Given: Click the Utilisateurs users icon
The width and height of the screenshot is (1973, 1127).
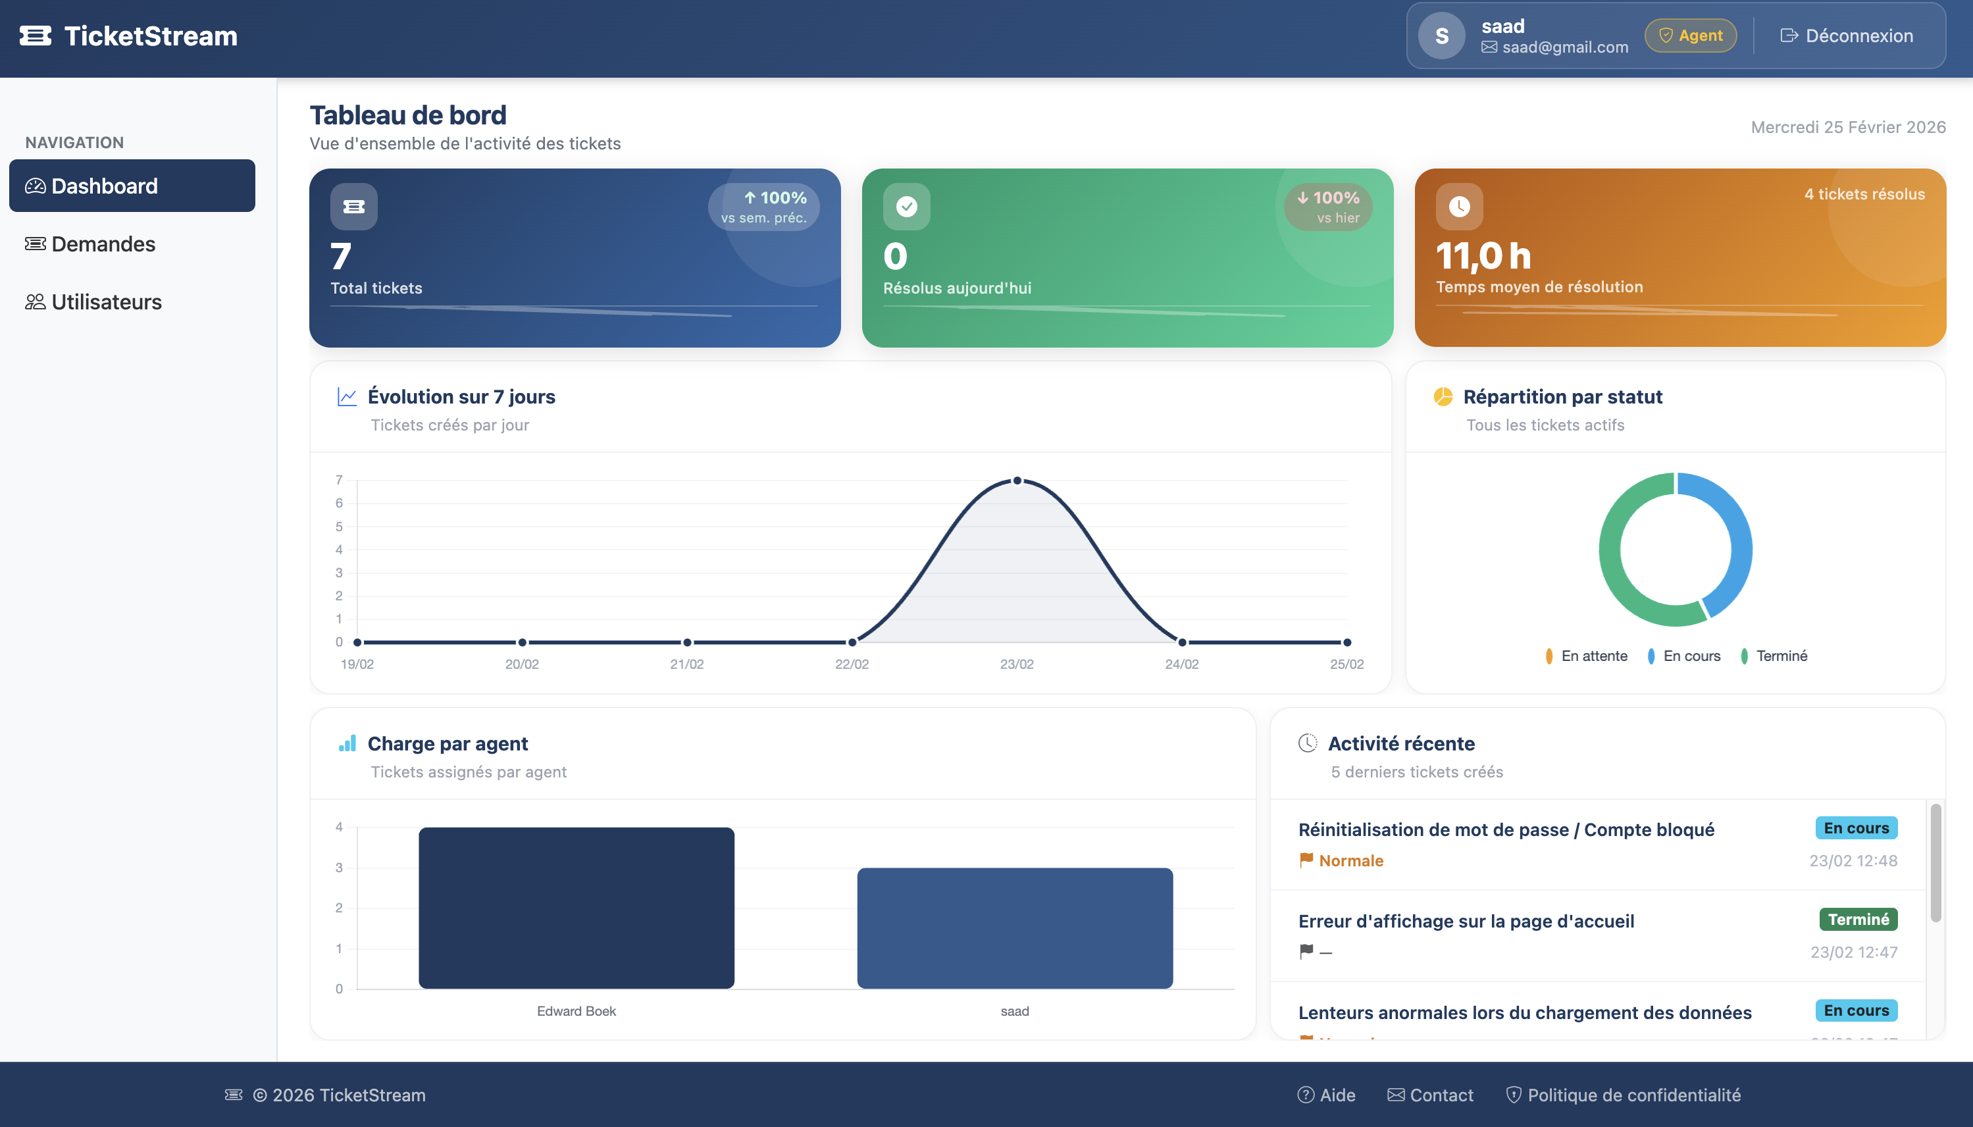Looking at the screenshot, I should coord(36,302).
